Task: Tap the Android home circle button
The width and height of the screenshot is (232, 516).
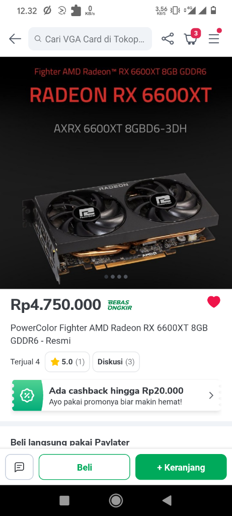Action: coord(116,500)
